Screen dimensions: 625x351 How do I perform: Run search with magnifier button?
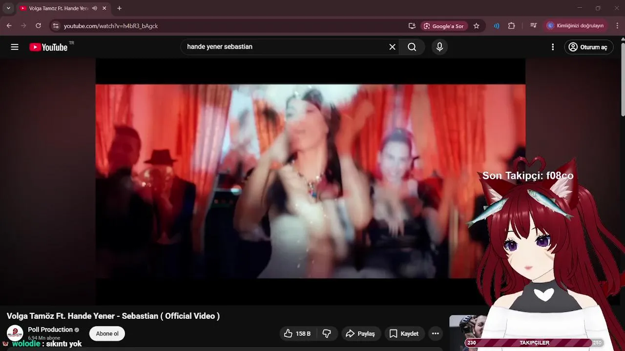pyautogui.click(x=412, y=47)
